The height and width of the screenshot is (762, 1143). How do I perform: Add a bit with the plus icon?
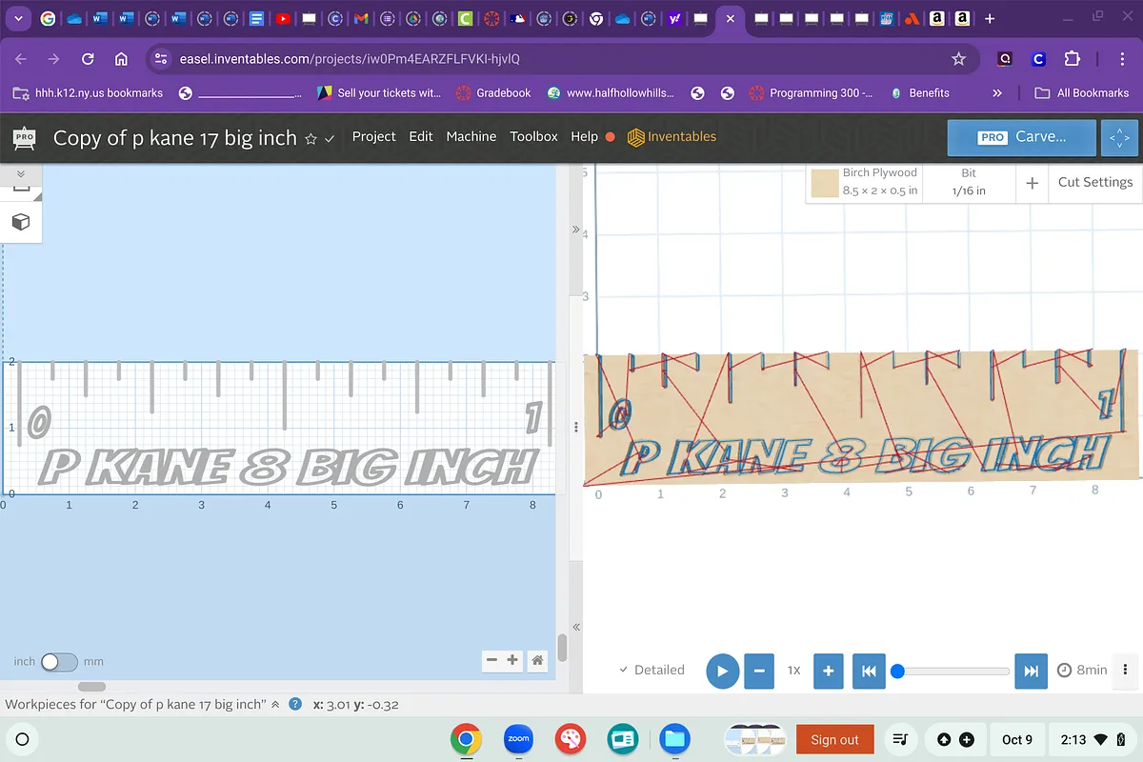[x=1032, y=183]
